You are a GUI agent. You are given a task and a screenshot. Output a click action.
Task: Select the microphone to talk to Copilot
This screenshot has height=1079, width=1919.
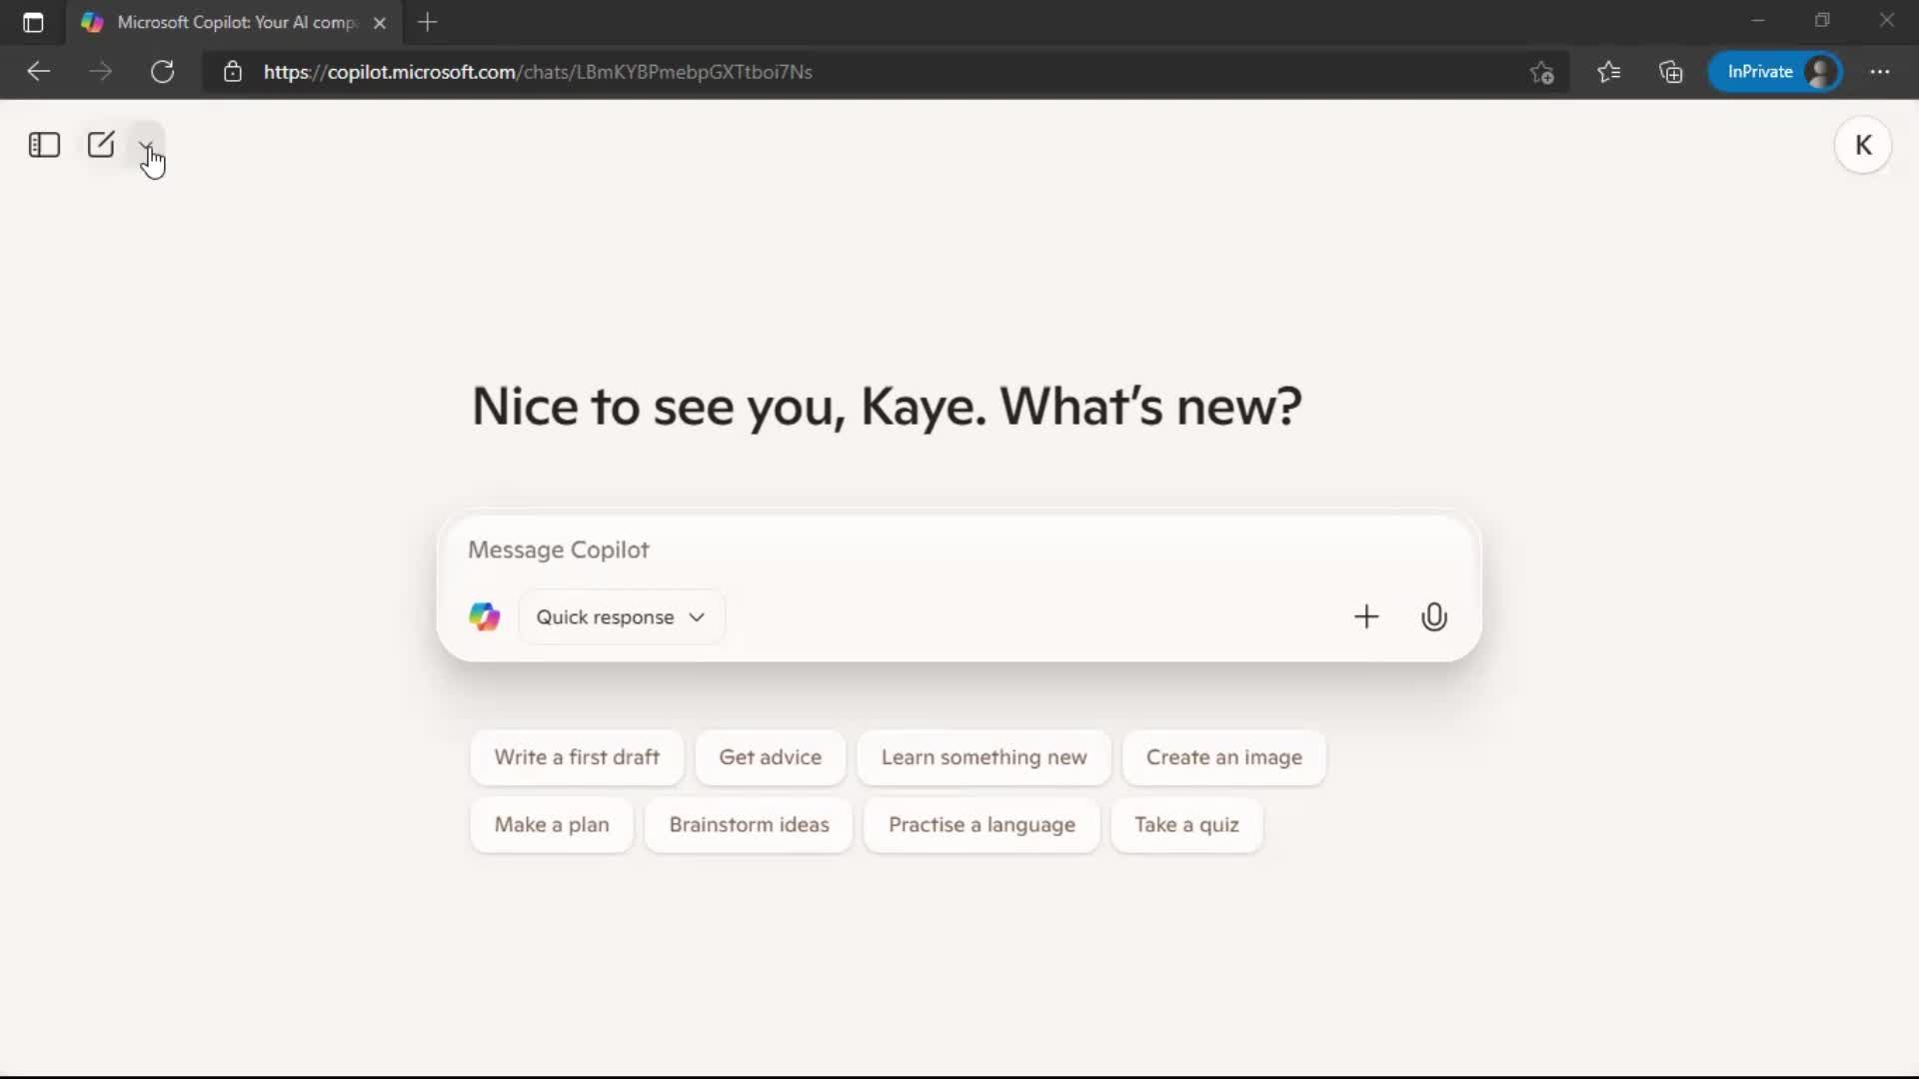(1434, 616)
